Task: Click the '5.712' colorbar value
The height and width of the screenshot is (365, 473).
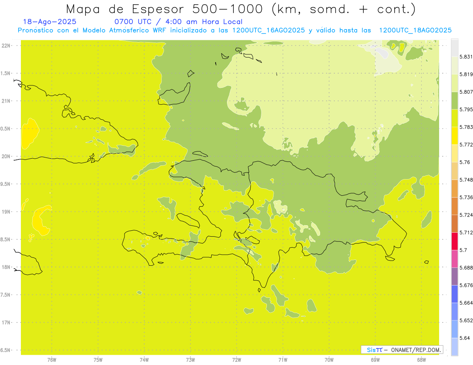Action: click(x=466, y=232)
